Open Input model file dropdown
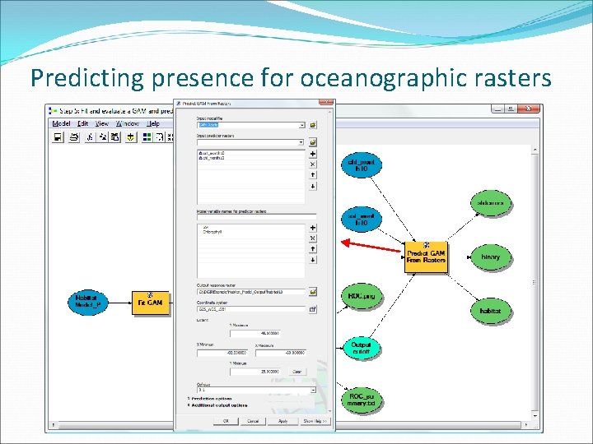This screenshot has width=593, height=444. (301, 125)
